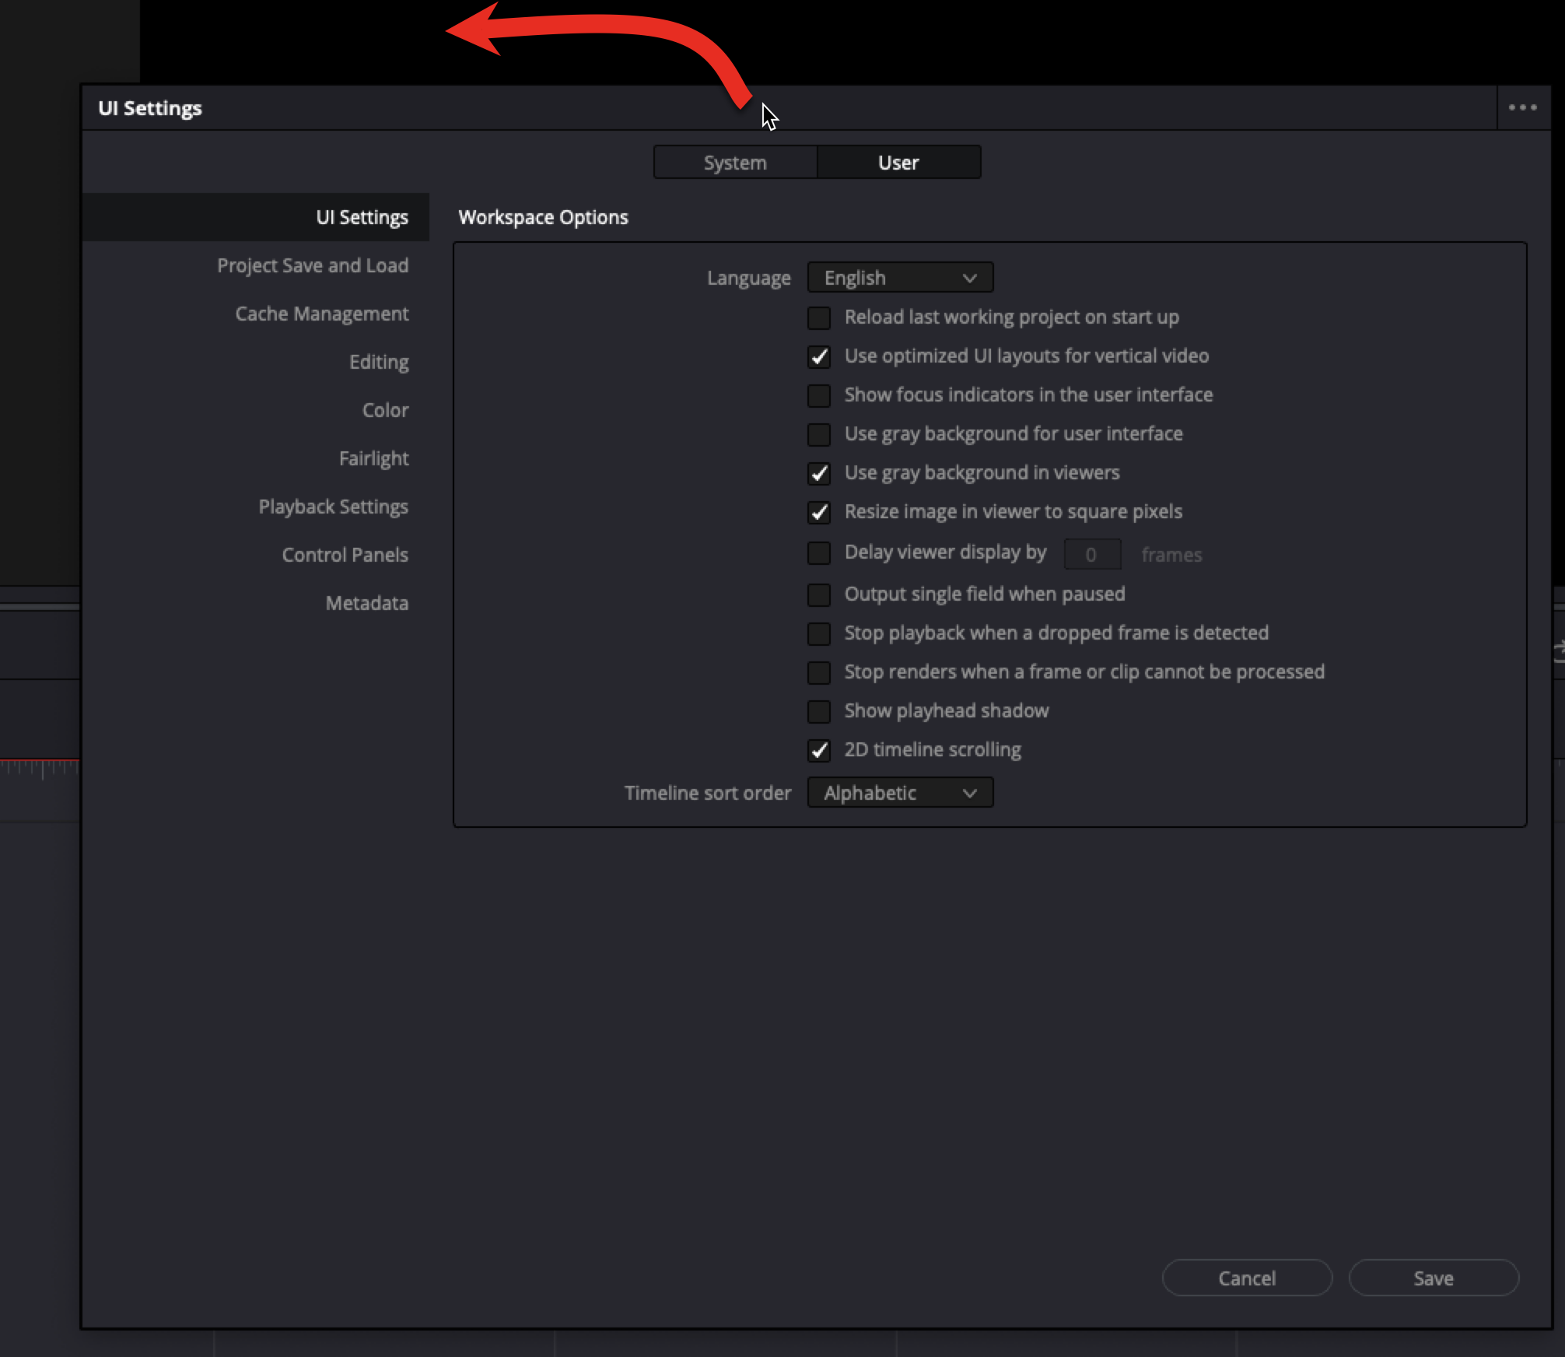
Task: Click the delay frames number field
Action: tap(1091, 555)
